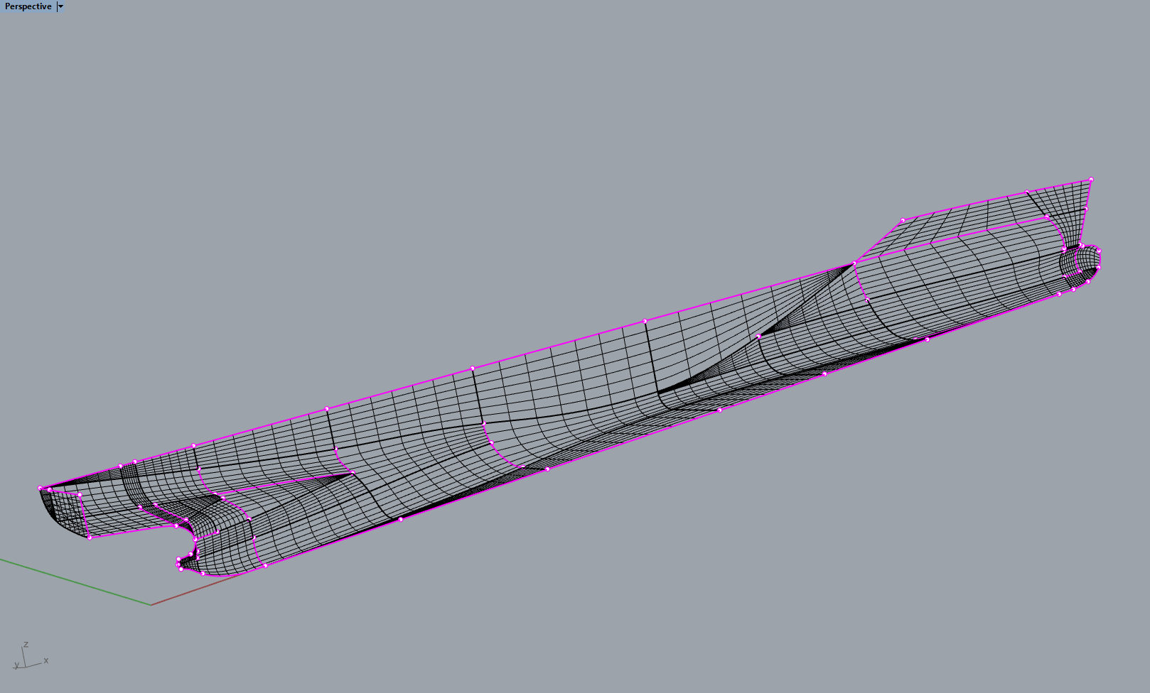Click the Z label on the world axes icon
1150x693 pixels.
point(27,645)
